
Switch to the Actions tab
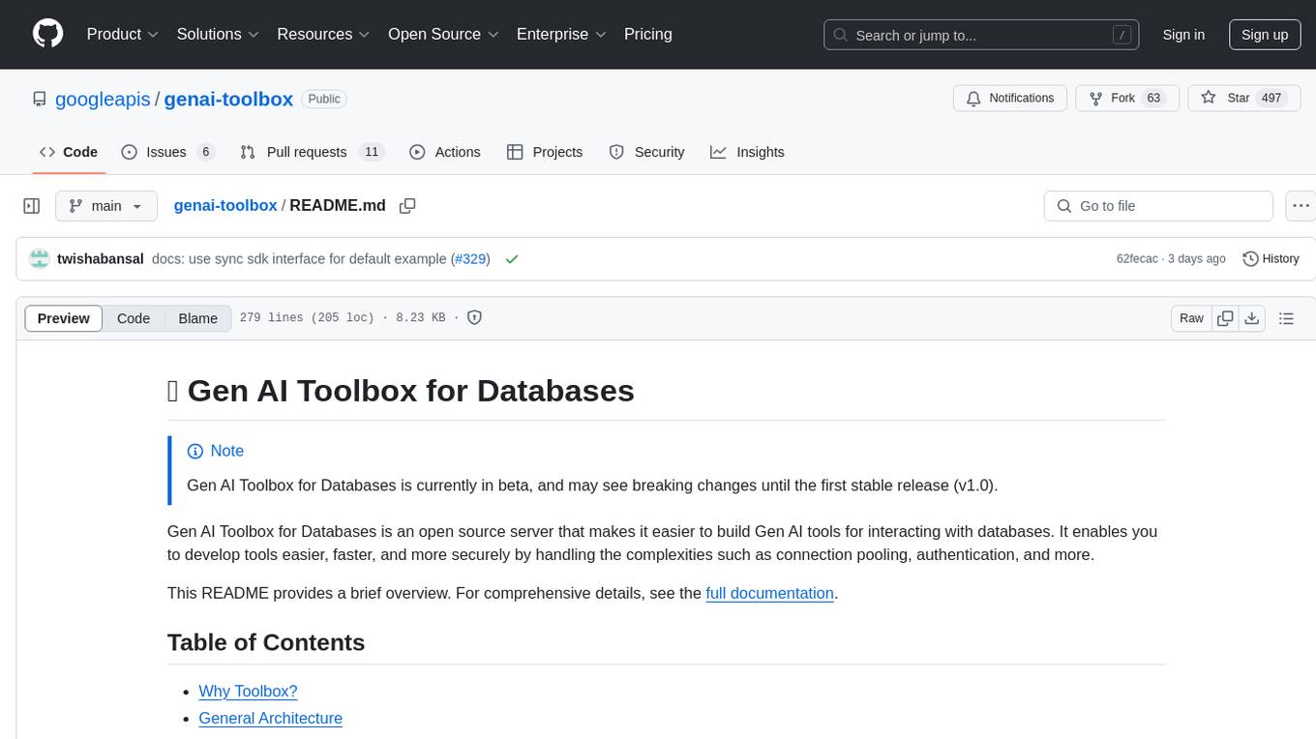tap(445, 152)
